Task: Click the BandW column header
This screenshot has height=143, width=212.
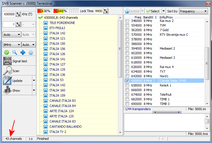Action: tap(148, 17)
